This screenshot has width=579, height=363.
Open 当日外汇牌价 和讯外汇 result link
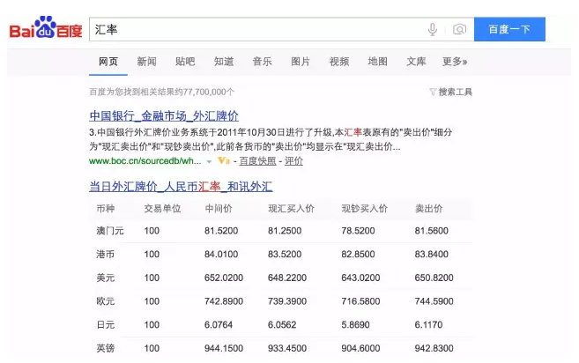pos(181,186)
